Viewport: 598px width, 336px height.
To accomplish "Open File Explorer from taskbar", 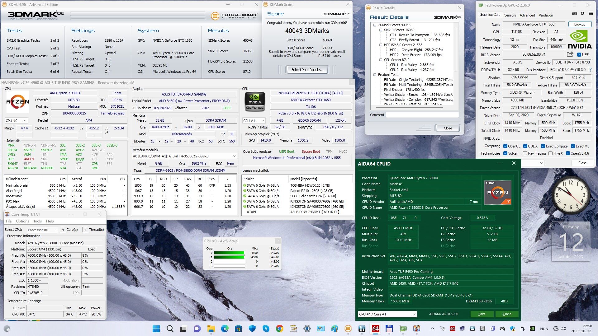I will [211, 329].
